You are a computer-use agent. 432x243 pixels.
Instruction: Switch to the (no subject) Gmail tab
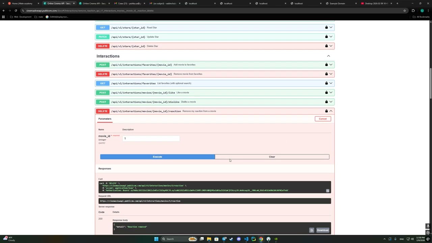tap(165, 3)
